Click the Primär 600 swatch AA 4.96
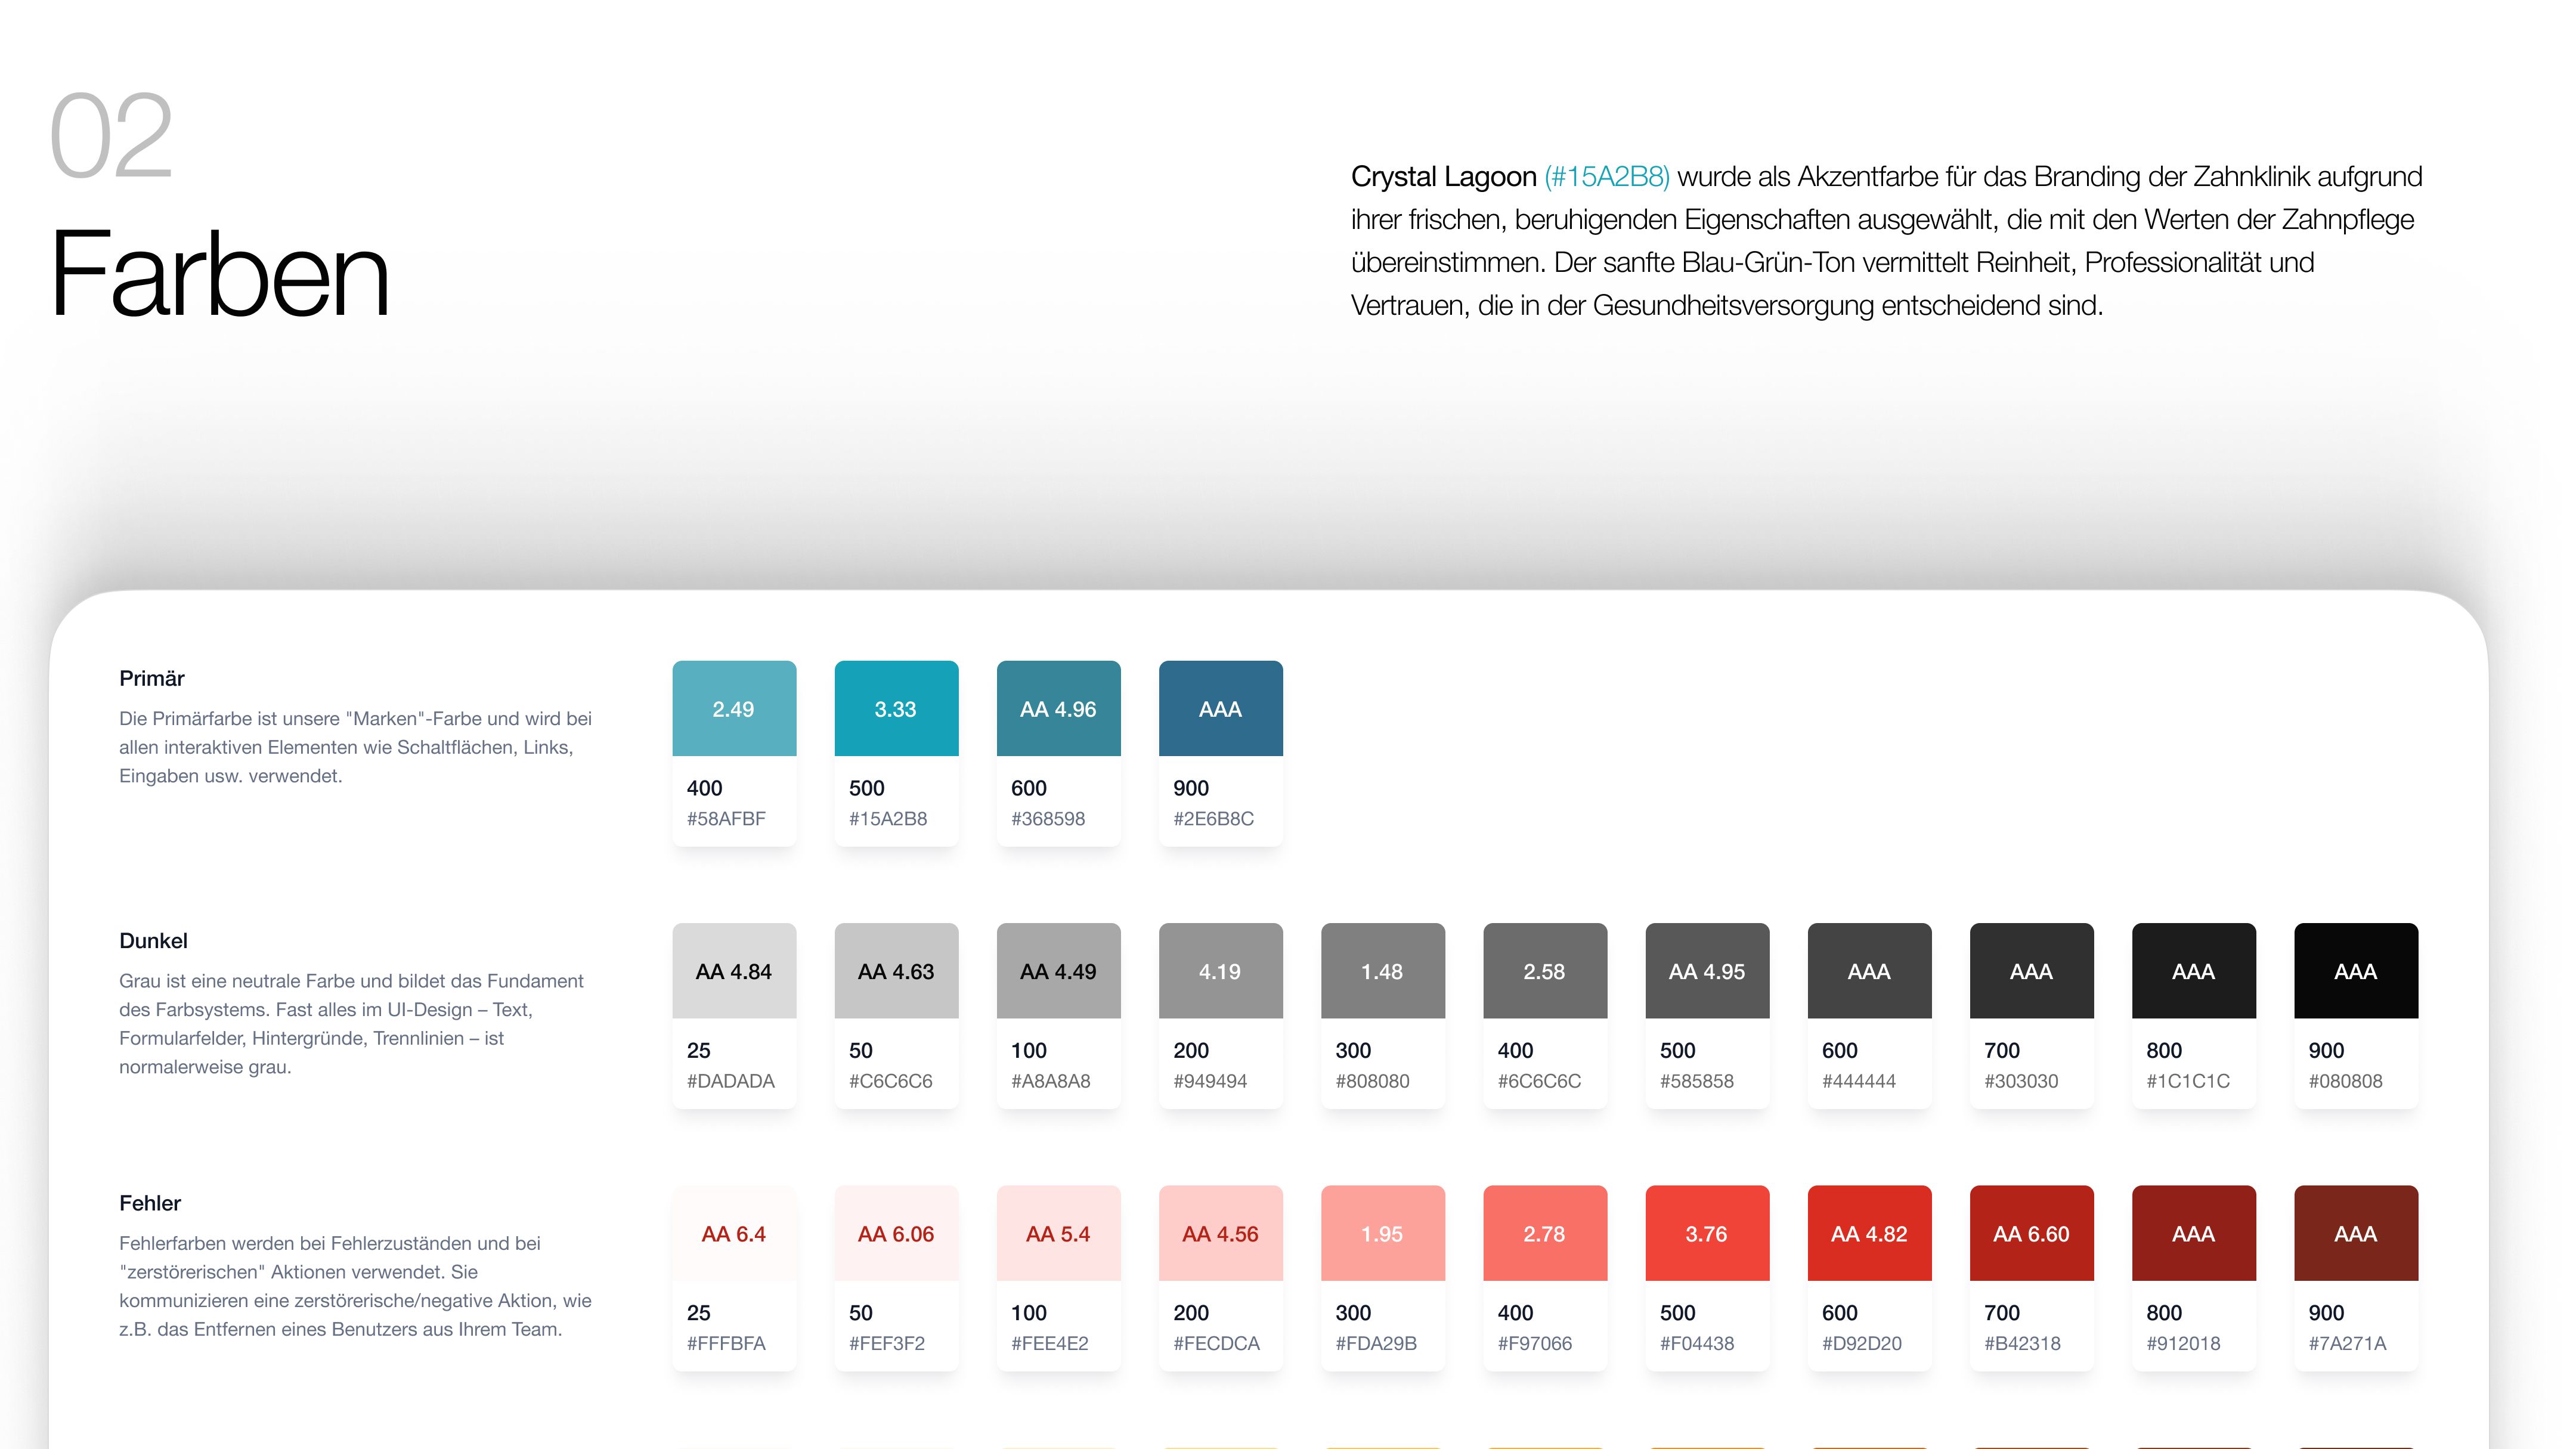The height and width of the screenshot is (1449, 2576). pos(1058,708)
